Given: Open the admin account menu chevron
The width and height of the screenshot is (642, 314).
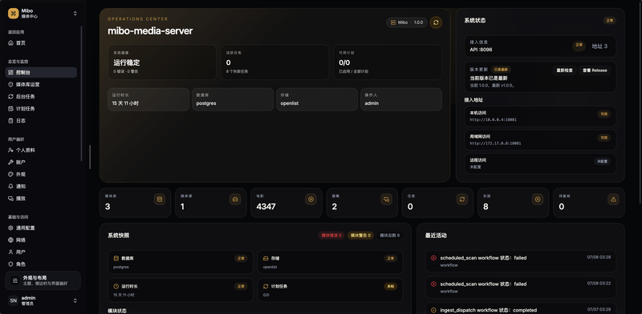Looking at the screenshot, I should [75, 300].
